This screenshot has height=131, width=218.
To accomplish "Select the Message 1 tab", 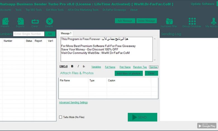I will (66, 33).
